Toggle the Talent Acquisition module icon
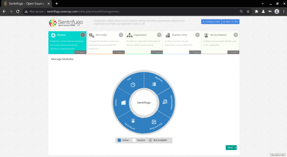287x157 pixels. 165,102
